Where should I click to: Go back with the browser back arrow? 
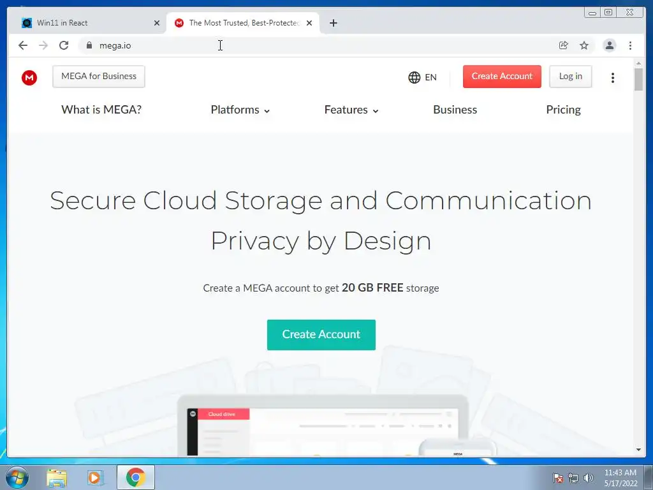pos(23,45)
